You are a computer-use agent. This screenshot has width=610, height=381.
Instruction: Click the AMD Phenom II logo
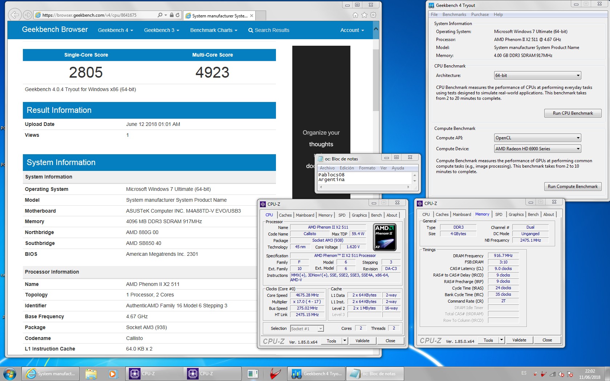pyautogui.click(x=385, y=237)
